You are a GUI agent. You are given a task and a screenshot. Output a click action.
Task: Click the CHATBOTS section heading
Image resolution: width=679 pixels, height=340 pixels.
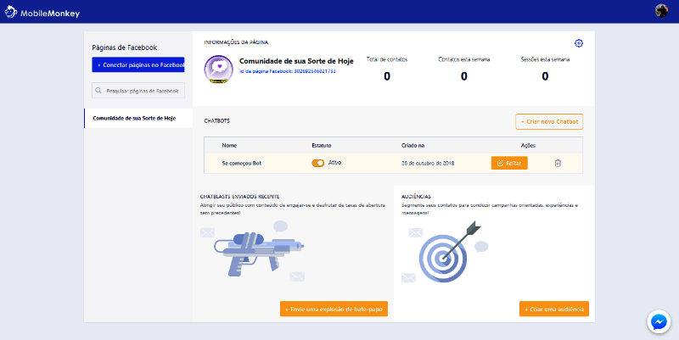pos(217,120)
